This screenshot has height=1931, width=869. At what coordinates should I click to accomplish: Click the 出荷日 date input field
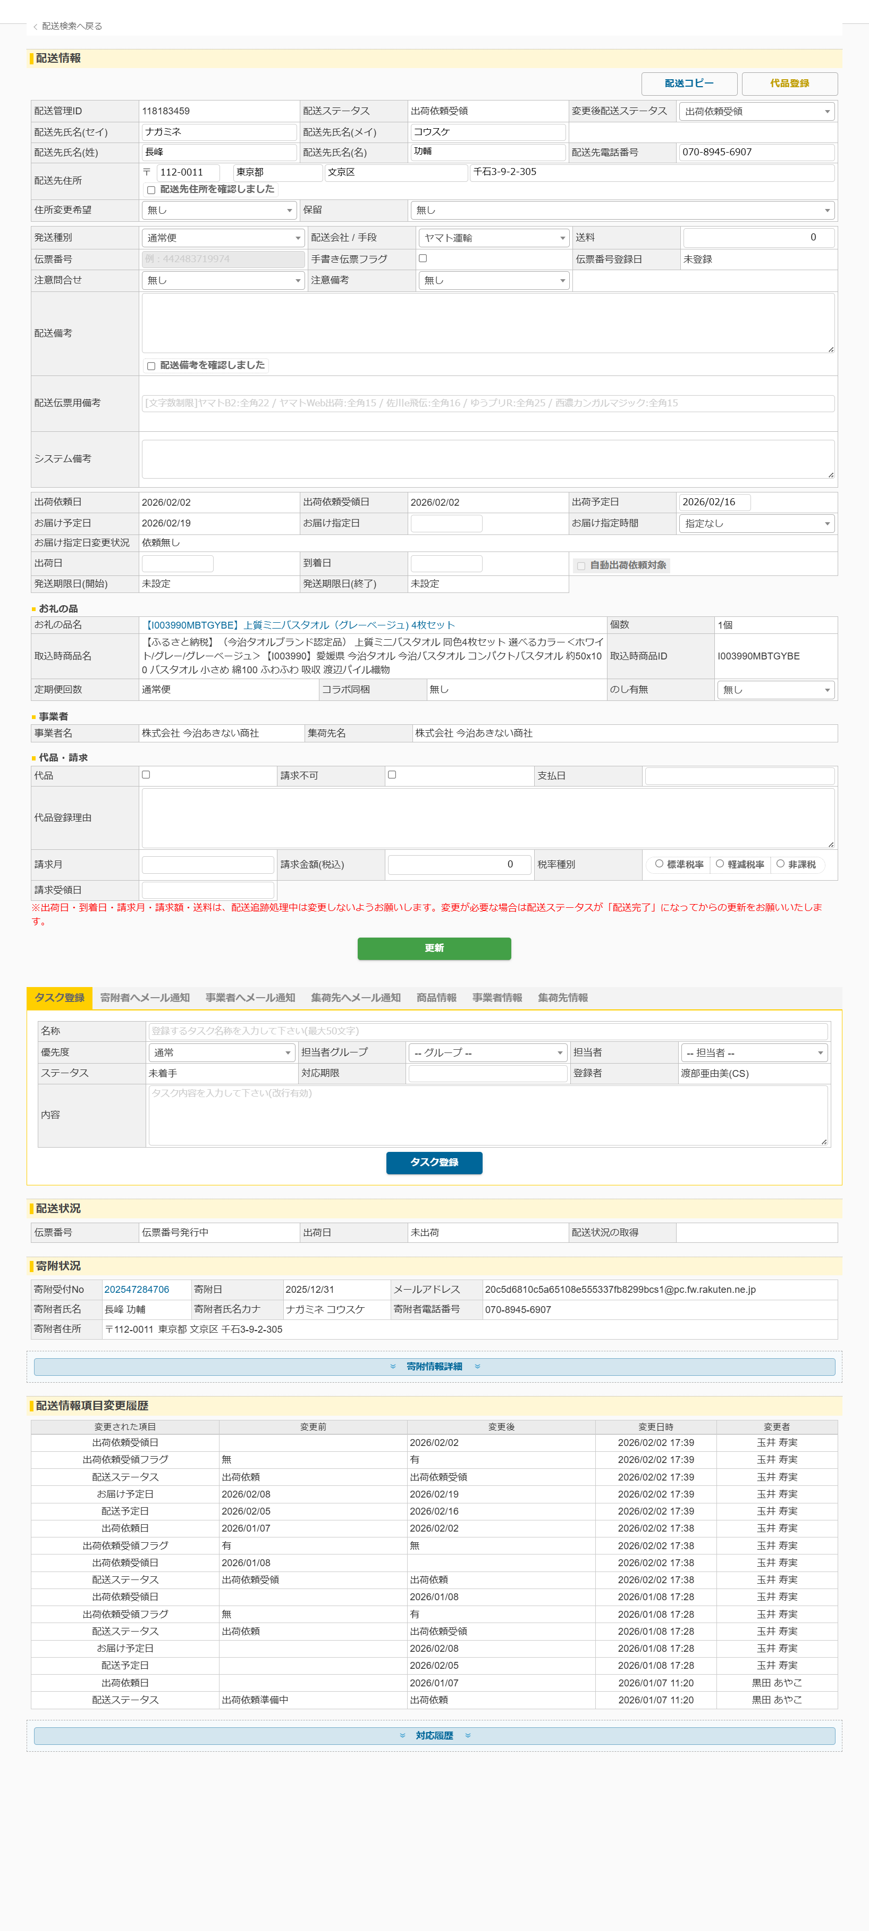pos(178,564)
